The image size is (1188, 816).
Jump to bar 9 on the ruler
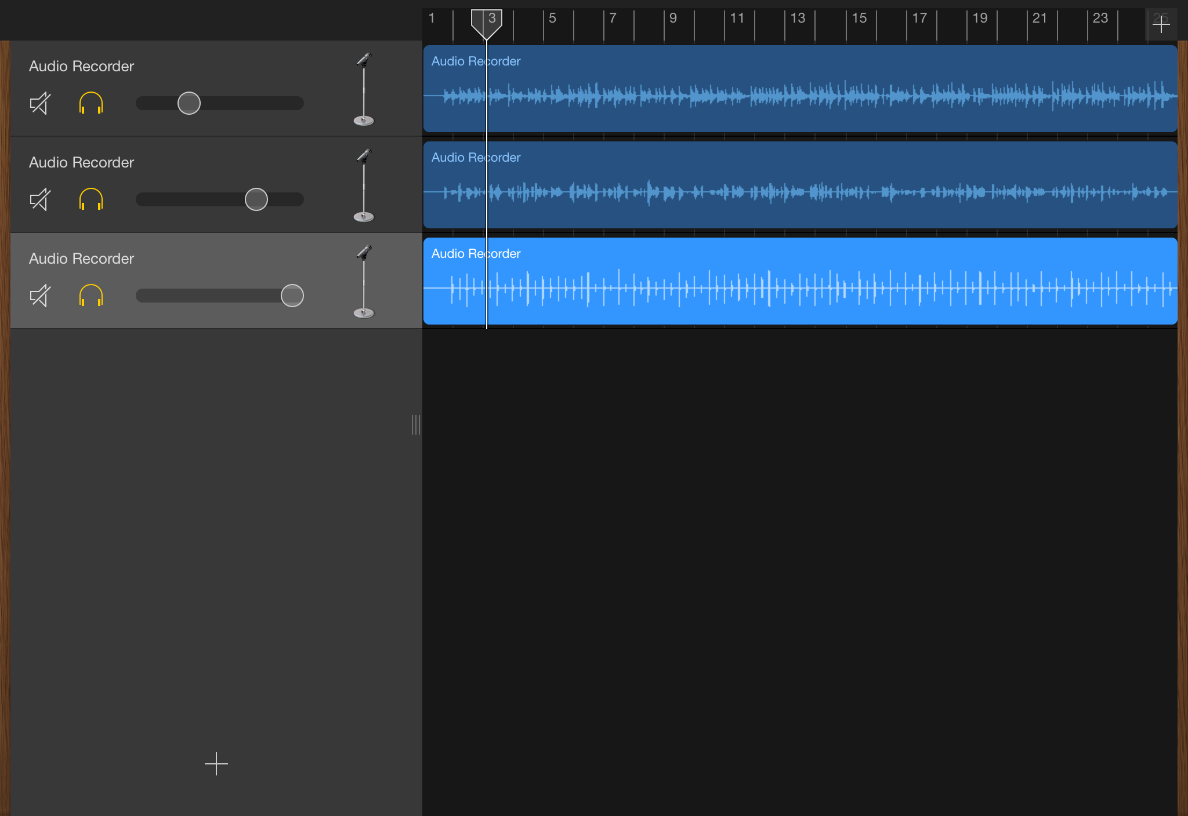click(x=673, y=18)
